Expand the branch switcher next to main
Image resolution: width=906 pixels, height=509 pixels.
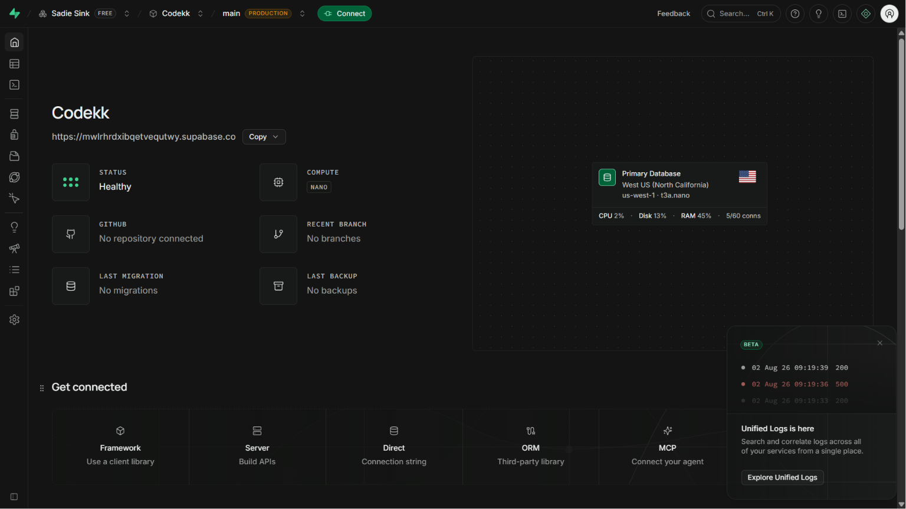pyautogui.click(x=303, y=14)
